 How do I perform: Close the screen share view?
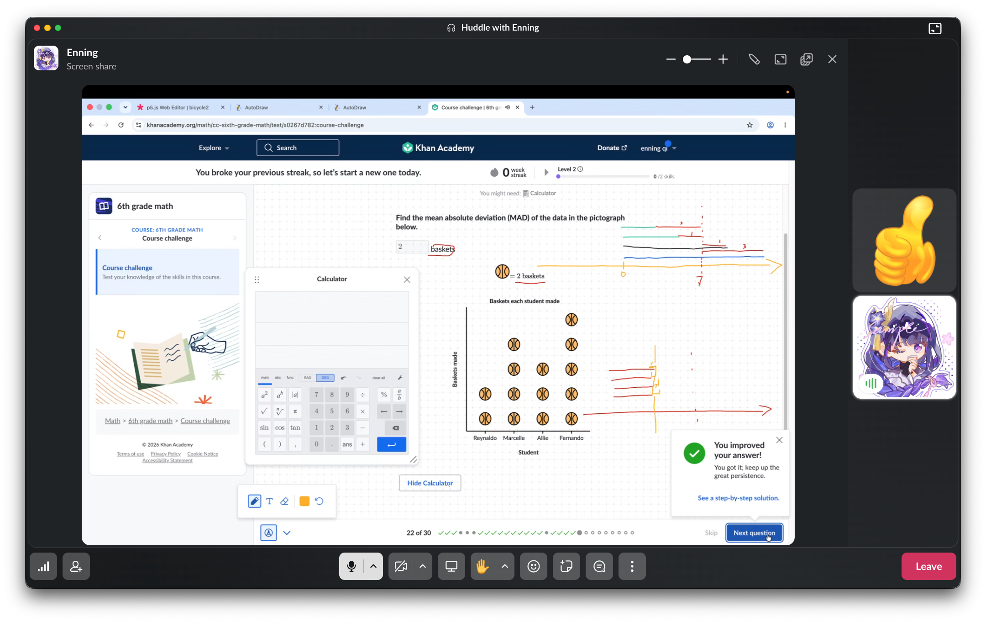(833, 59)
